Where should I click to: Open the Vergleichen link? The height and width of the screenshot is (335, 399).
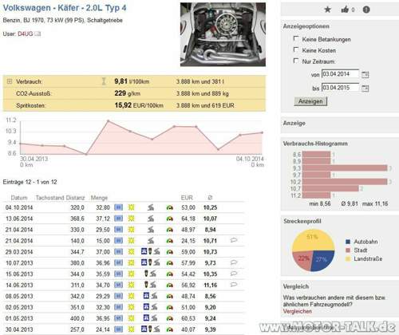298,311
